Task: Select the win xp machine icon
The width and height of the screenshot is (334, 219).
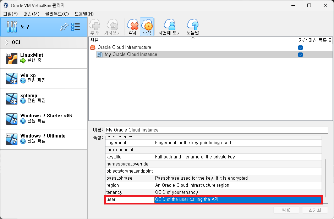Action: pyautogui.click(x=12, y=79)
